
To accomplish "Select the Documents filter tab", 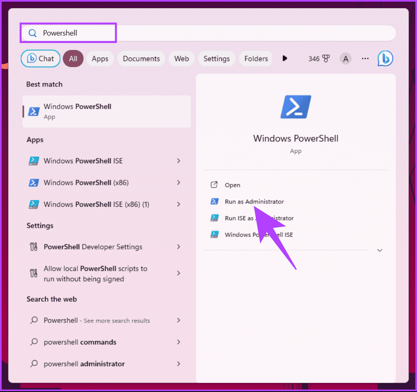I will 141,58.
